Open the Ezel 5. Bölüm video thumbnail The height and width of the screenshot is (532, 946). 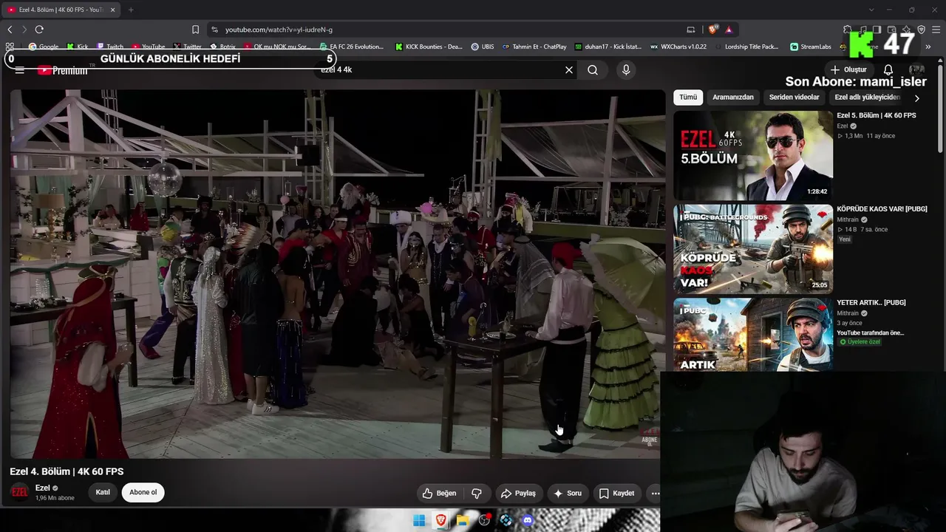753,155
